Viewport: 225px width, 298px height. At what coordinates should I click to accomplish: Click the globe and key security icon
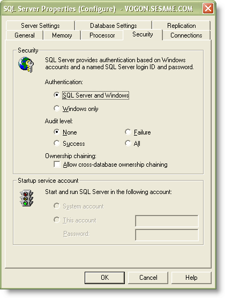pos(26,65)
